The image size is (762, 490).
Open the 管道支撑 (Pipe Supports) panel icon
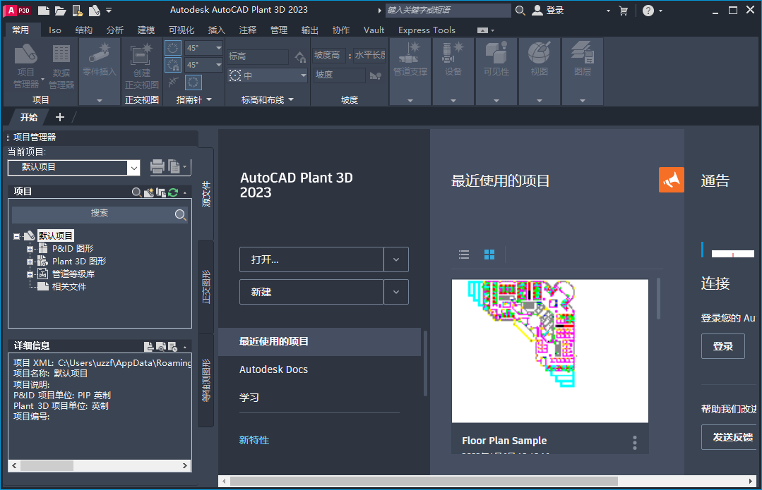tap(410, 62)
